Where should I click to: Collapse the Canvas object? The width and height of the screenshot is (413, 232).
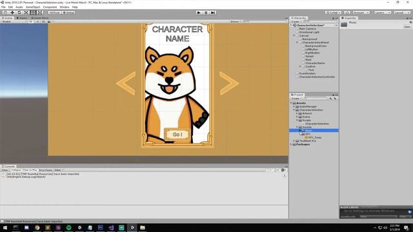[294, 35]
